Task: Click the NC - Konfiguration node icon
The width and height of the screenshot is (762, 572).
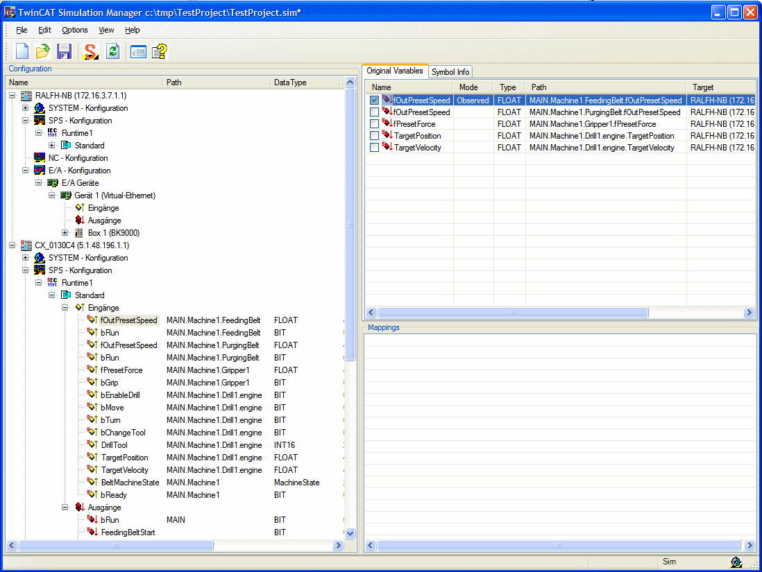Action: click(x=40, y=158)
